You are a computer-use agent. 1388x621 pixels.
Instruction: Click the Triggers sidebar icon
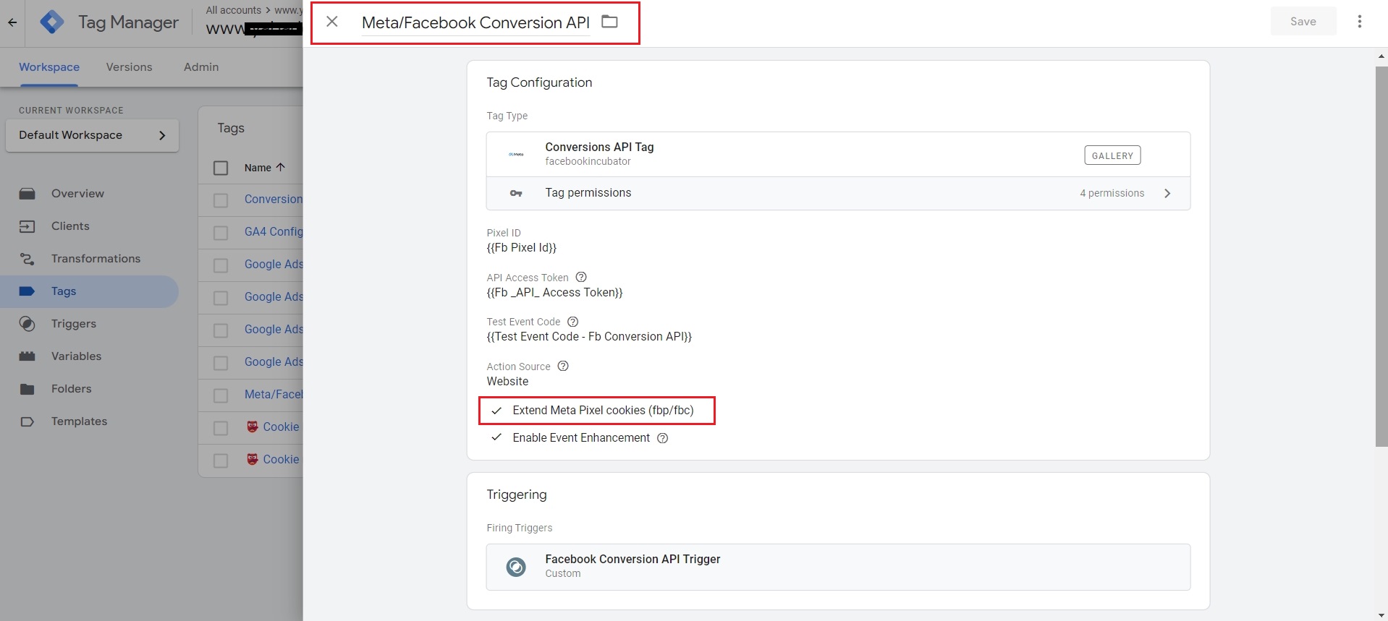[x=27, y=324]
